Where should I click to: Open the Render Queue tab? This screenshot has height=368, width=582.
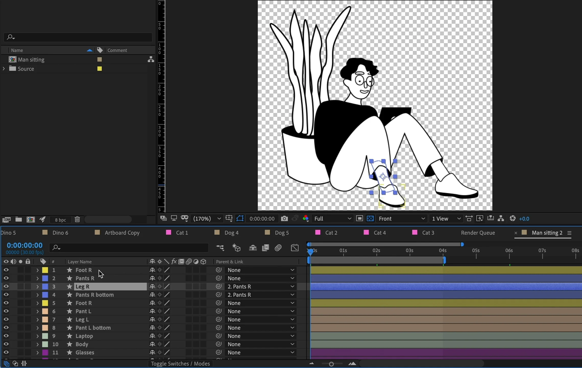tap(478, 233)
